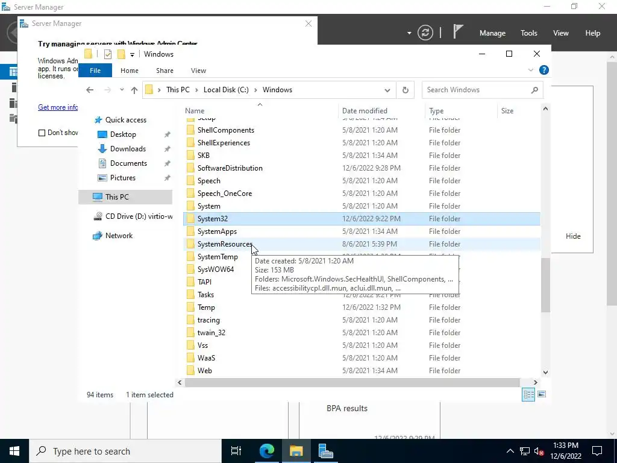Show hidden tray icons chevron
617x463 pixels.
510,451
